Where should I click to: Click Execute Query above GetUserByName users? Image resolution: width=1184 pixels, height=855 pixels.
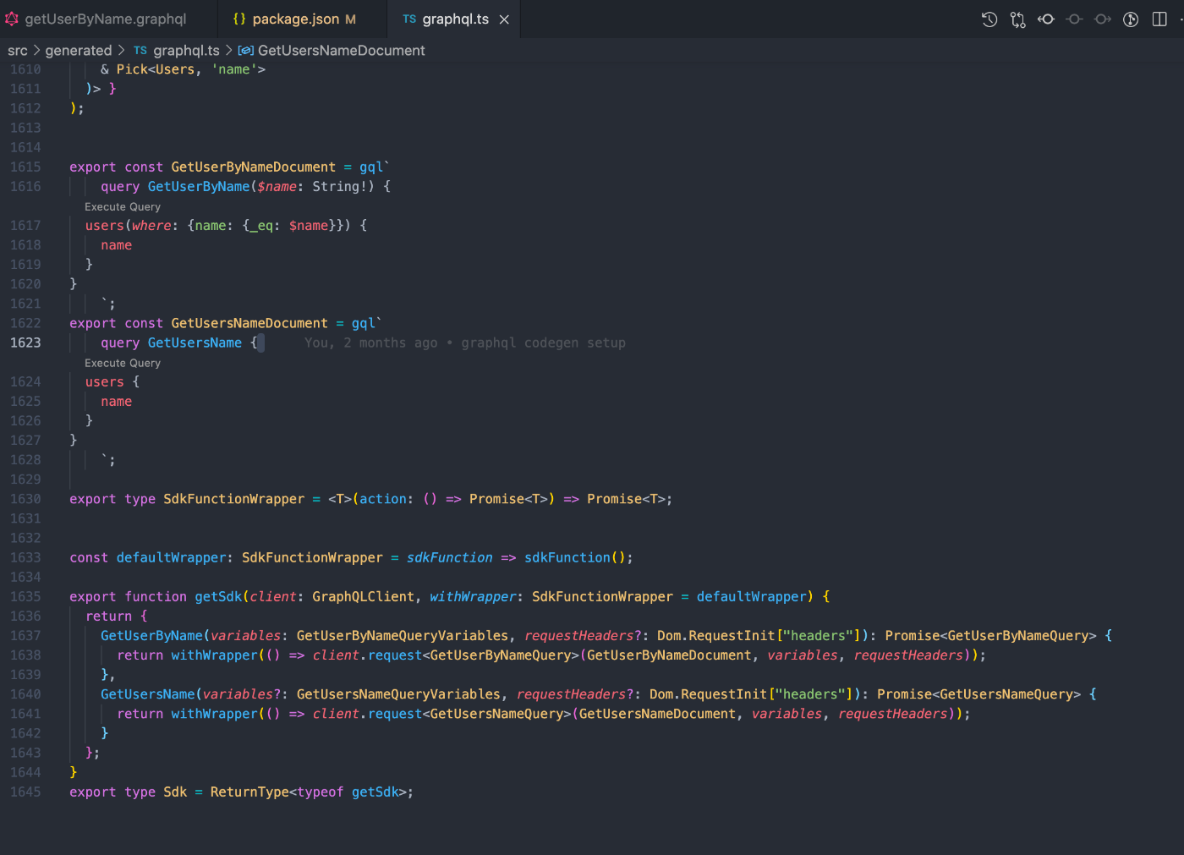tap(123, 206)
